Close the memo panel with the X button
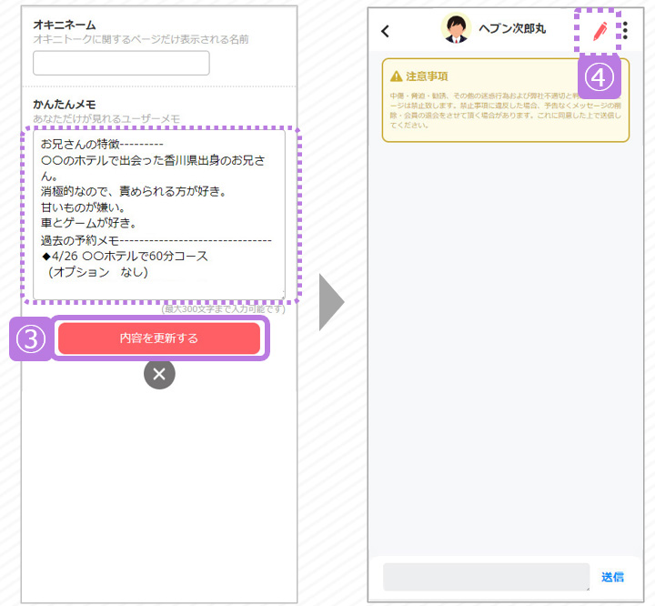This screenshot has width=655, height=606. point(159,374)
